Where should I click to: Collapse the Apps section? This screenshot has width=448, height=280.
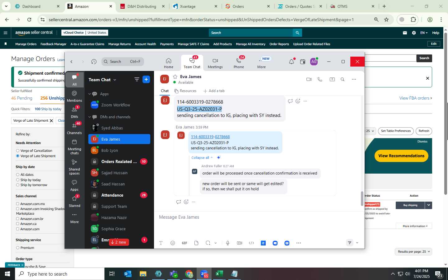tap(90, 94)
